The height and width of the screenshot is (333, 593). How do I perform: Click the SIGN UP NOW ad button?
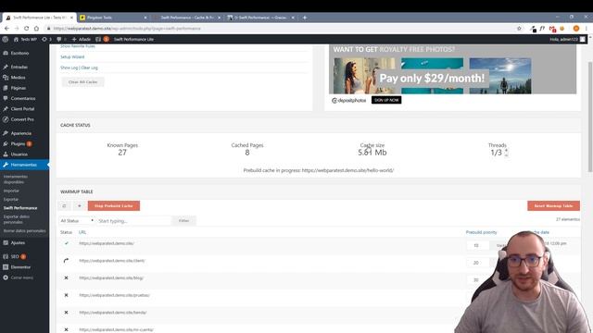[x=386, y=100]
